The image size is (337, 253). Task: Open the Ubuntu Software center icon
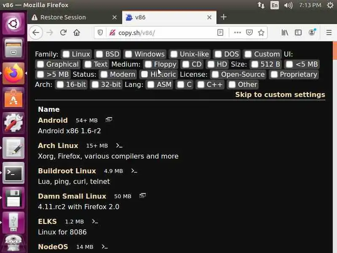[13, 98]
